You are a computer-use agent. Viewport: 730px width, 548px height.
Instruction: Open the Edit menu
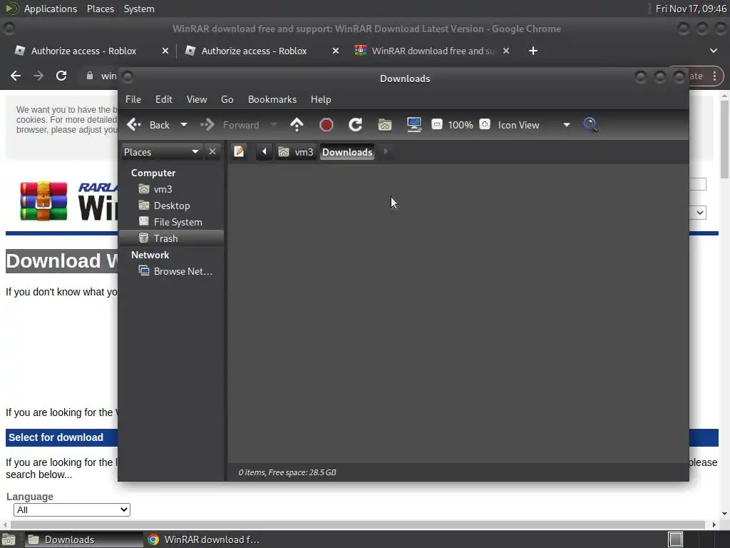(x=163, y=99)
